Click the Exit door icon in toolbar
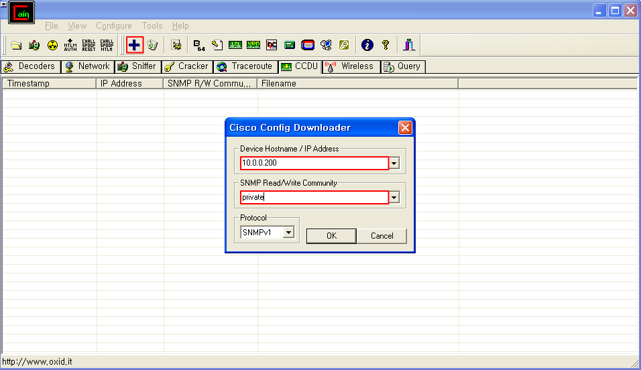Screen dimensions: 641x370 click(409, 45)
